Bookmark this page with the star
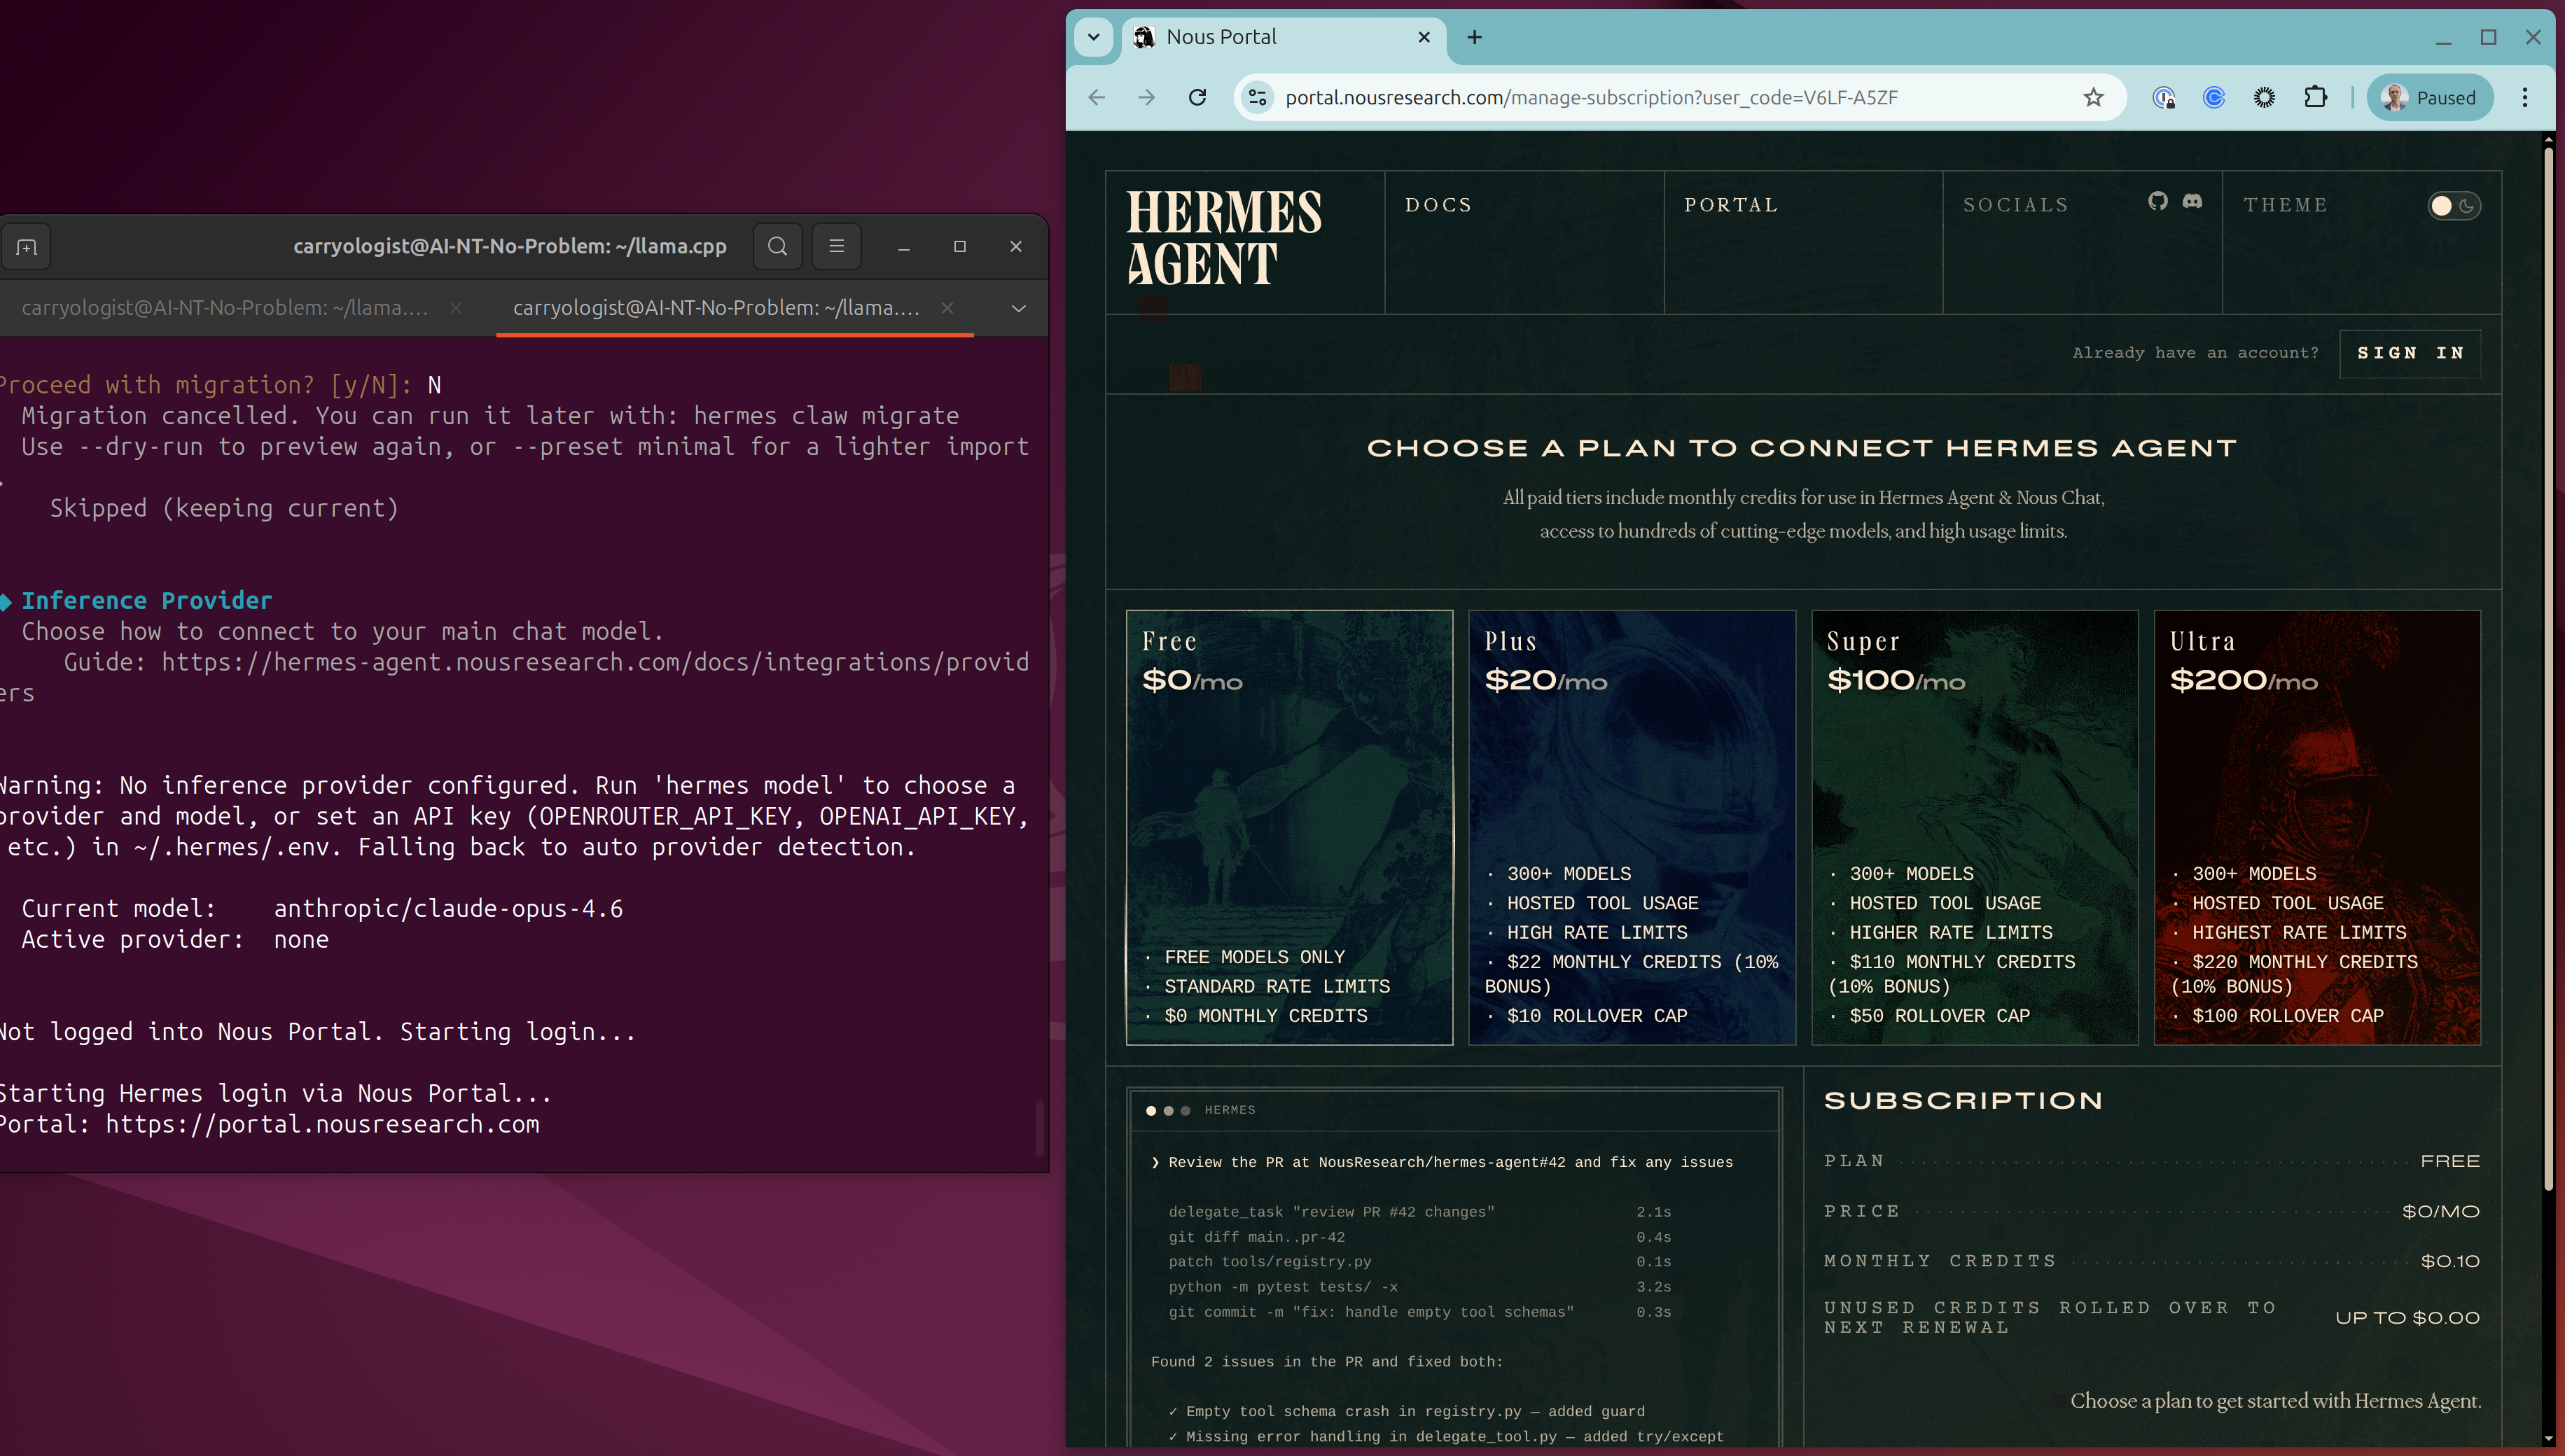This screenshot has height=1456, width=2565. pos(2093,97)
